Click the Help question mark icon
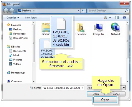This screenshot has height=107, width=132. (x=124, y=17)
